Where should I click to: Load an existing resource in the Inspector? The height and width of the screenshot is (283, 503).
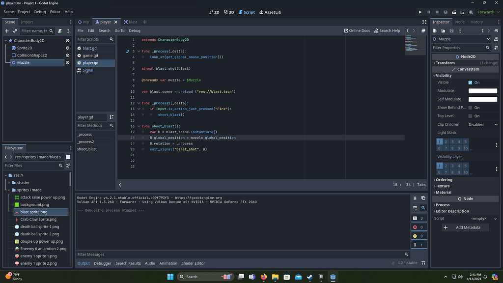(x=443, y=31)
